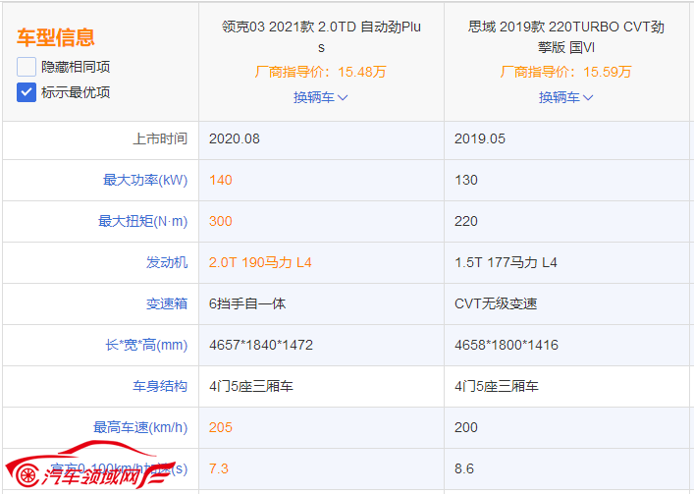
Task: Click the 220 torque value
Action: point(466,221)
